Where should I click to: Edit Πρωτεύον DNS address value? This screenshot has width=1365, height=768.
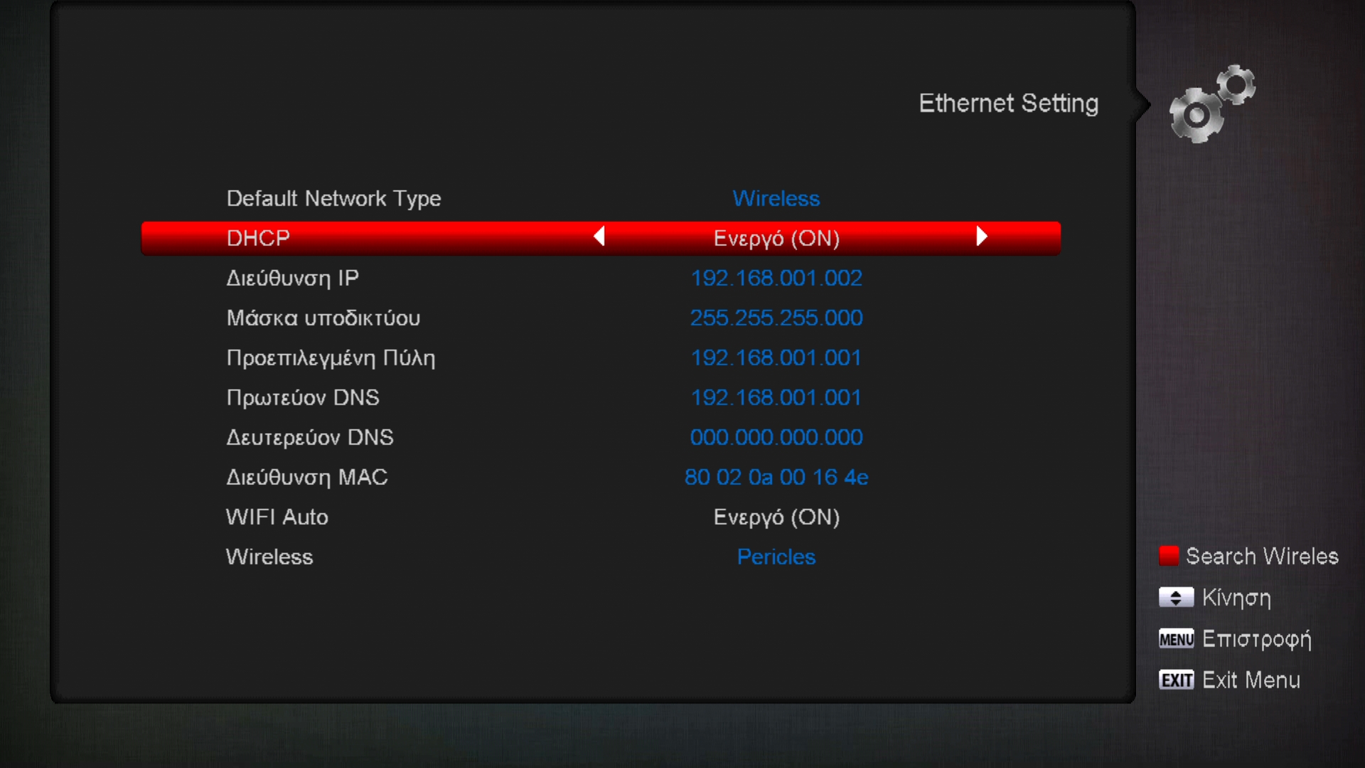pos(776,398)
